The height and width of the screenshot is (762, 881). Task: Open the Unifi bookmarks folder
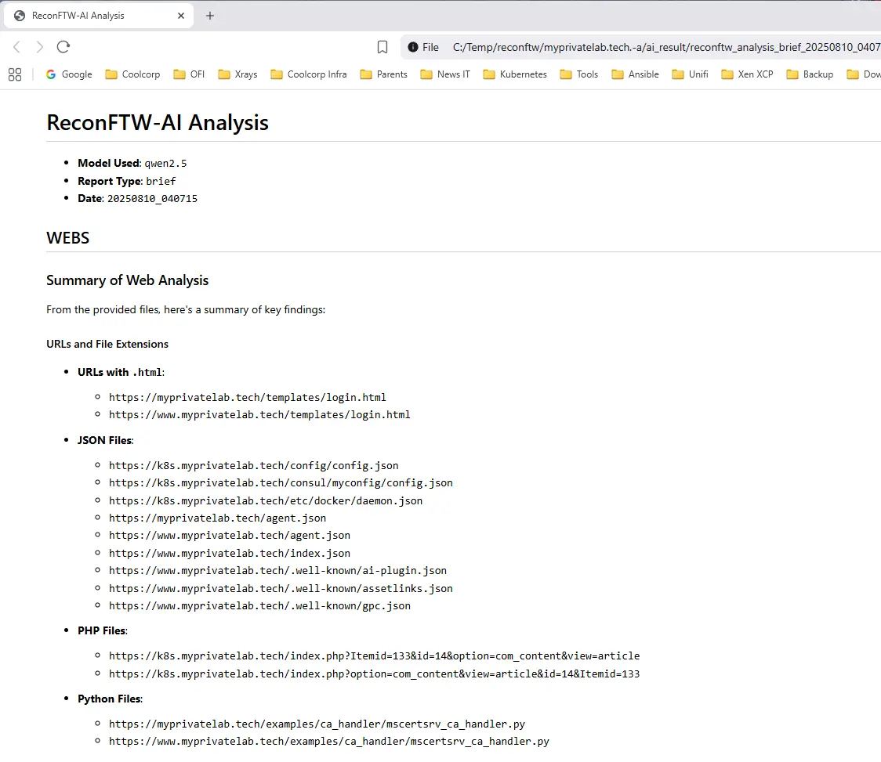click(x=690, y=74)
